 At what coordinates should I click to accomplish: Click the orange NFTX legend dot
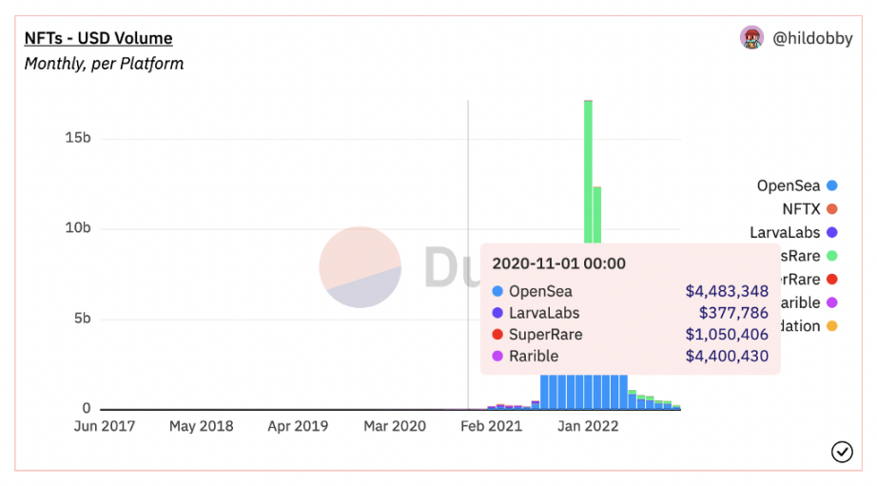[x=832, y=209]
